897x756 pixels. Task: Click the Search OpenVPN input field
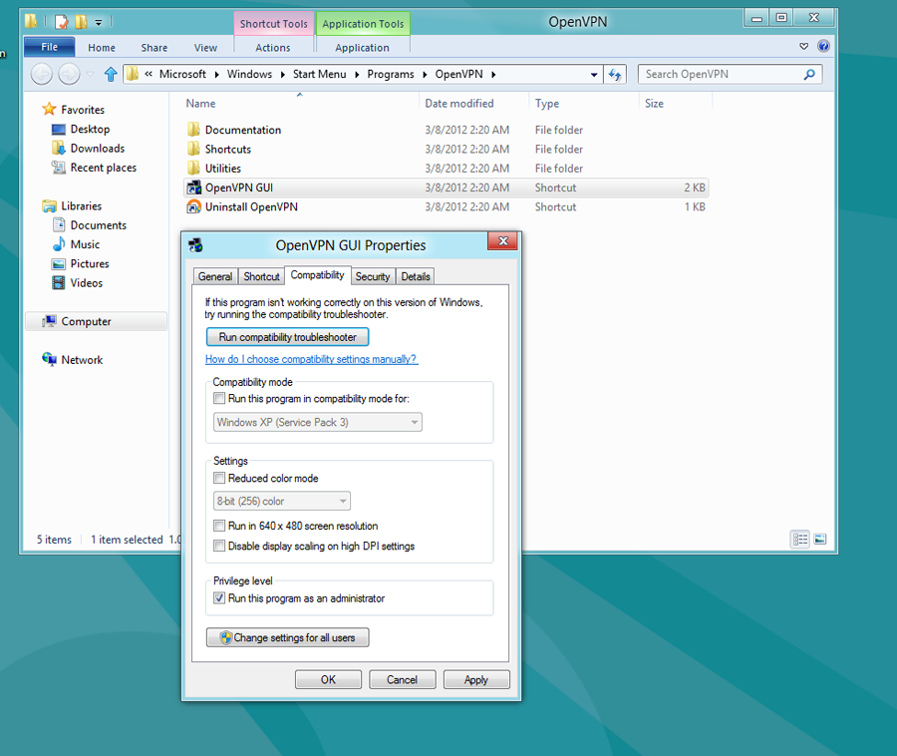click(x=730, y=75)
